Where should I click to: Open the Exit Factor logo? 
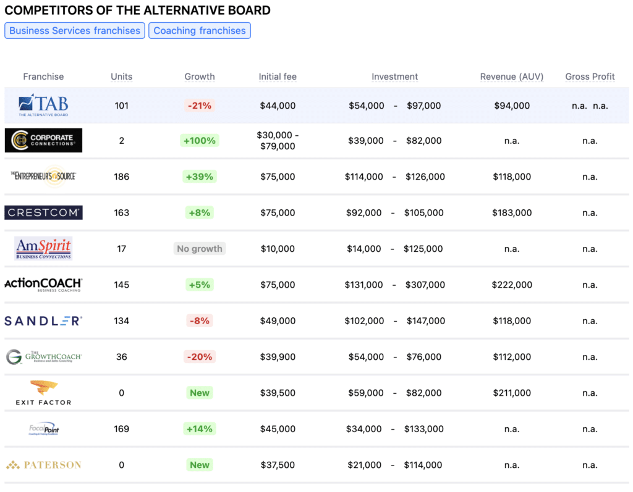pyautogui.click(x=43, y=393)
